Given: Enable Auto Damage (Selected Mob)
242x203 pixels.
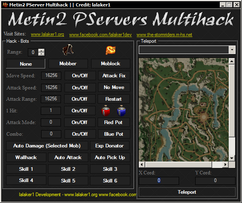Looking at the screenshot, I should tap(47, 146).
